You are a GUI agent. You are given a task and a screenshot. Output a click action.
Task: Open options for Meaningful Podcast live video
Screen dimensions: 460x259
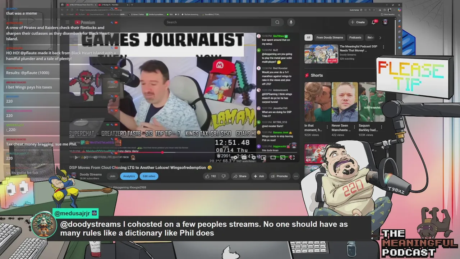[383, 47]
